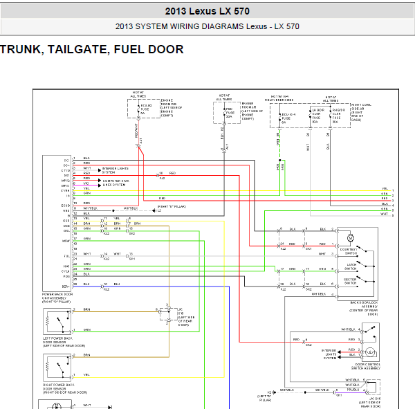This screenshot has height=409, width=415.
Task: Click the '2013 Lexus LX 570' title
Action: [x=207, y=11]
